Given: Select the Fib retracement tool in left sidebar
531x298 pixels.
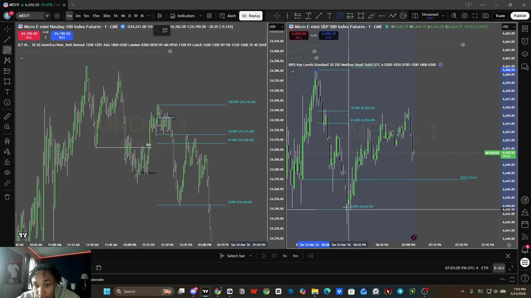Looking at the screenshot, I should pos(7,50).
